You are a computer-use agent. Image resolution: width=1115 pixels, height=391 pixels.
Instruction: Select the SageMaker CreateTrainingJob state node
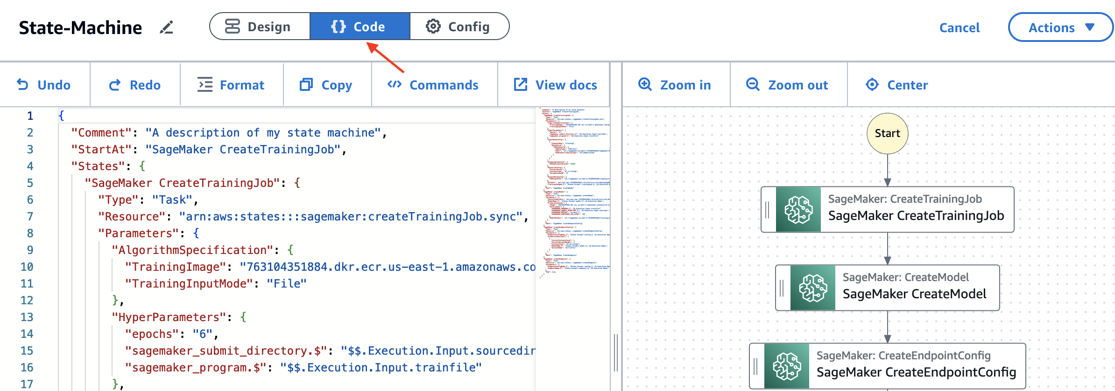[887, 209]
